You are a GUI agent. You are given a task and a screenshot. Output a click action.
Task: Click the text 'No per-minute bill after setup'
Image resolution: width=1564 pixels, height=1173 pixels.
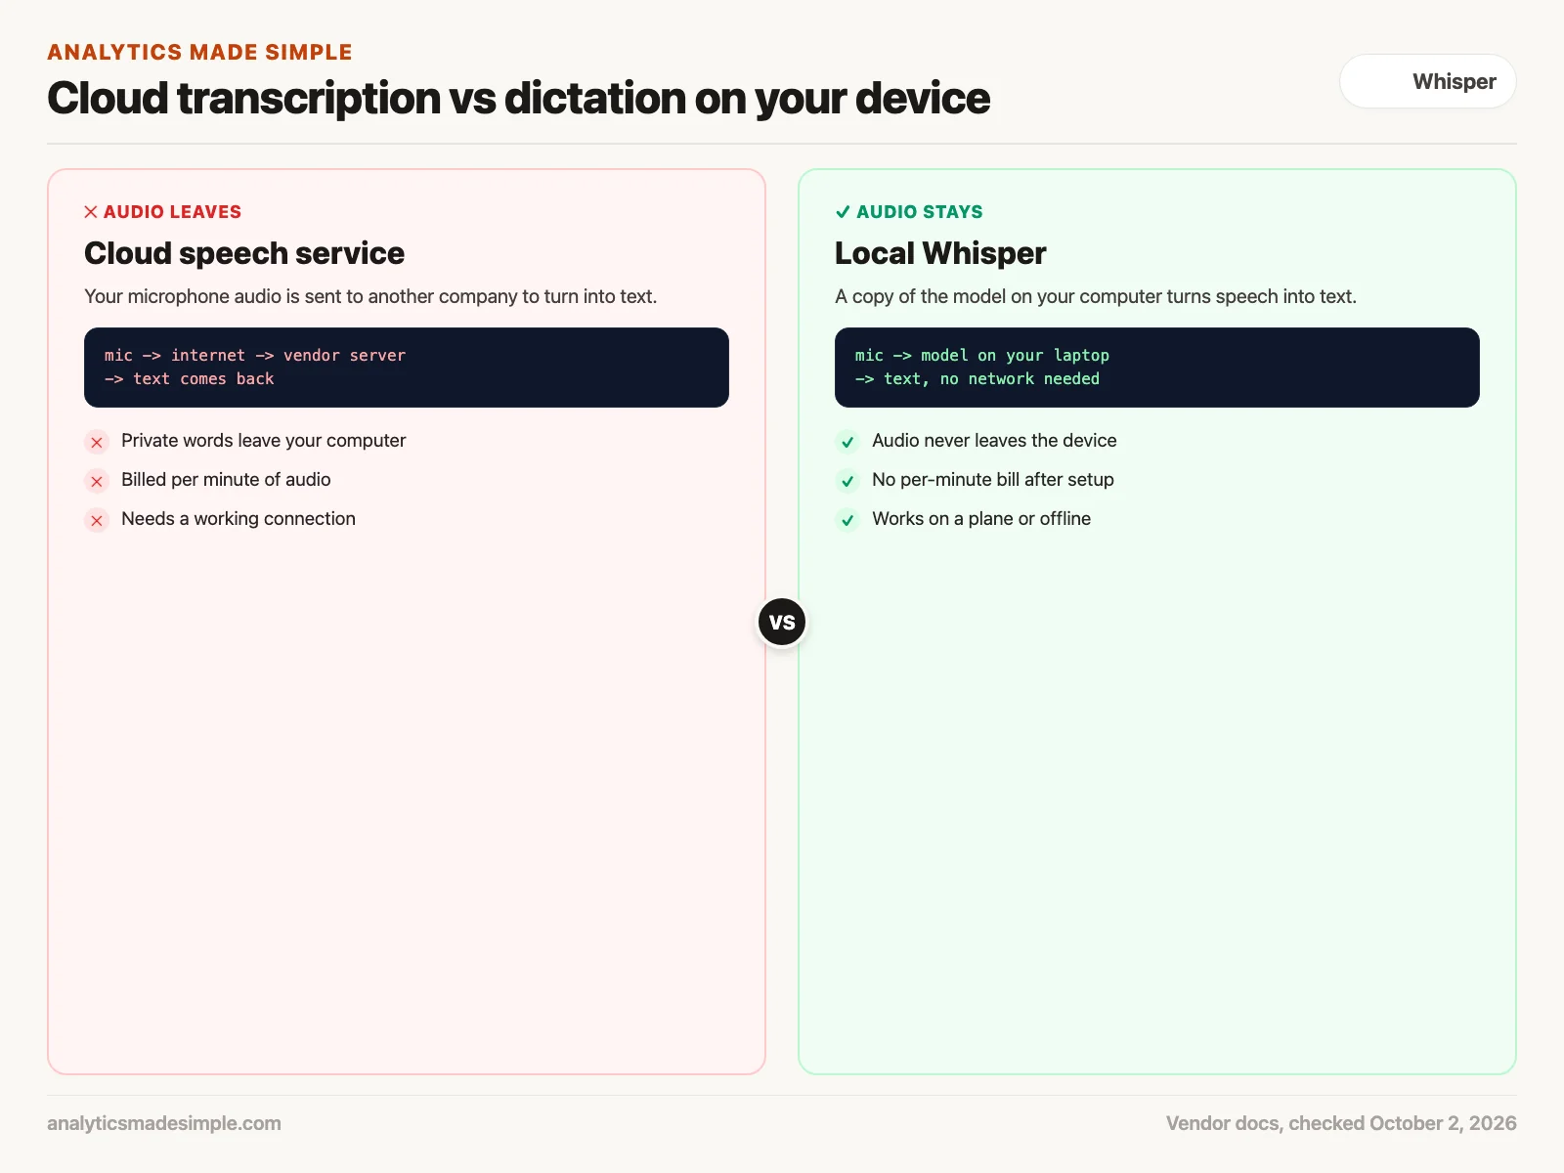click(x=993, y=480)
